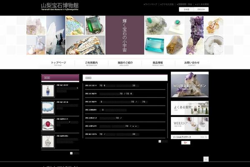Switch language to ENGLISH
The width and height of the screenshot is (250, 167).
coord(201,10)
